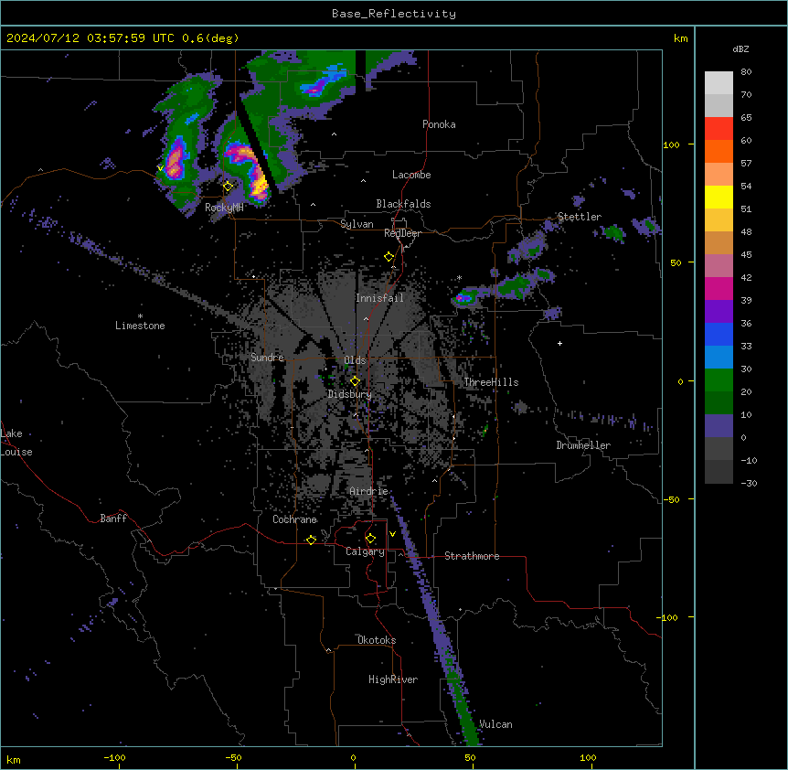This screenshot has width=788, height=770.
Task: Click the 48 value on dBZ legend
Action: 746,231
